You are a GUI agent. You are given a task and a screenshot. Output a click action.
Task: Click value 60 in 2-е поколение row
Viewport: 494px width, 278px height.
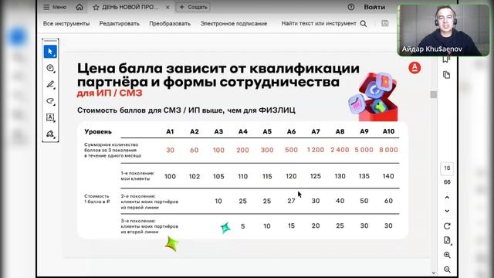pos(388,201)
